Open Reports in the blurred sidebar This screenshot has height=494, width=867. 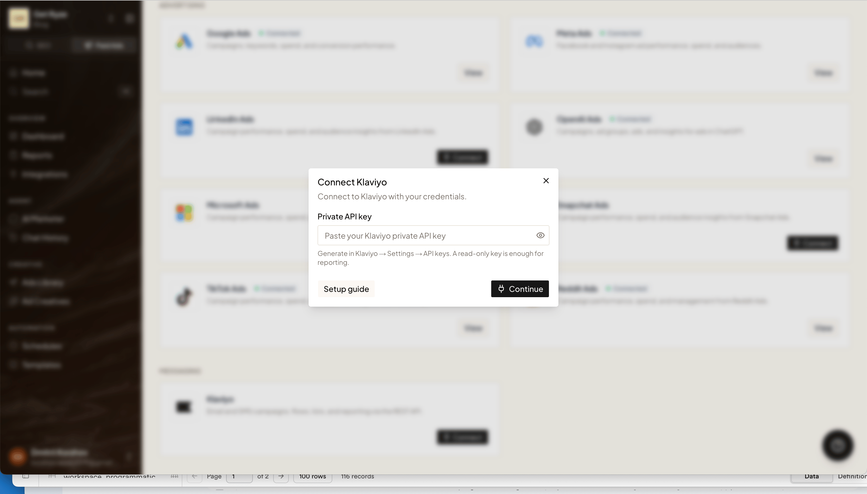pyautogui.click(x=37, y=155)
